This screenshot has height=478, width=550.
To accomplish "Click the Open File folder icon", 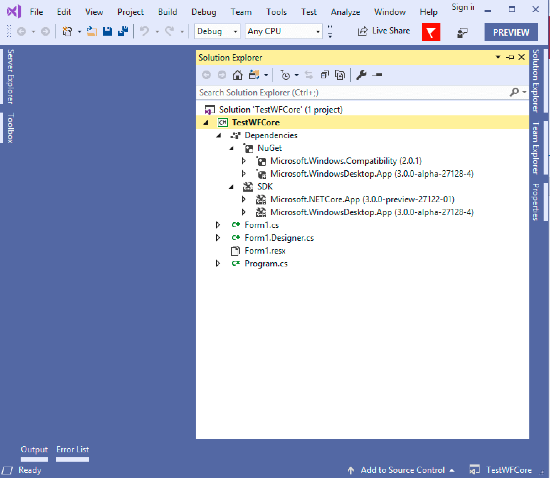I will [91, 32].
